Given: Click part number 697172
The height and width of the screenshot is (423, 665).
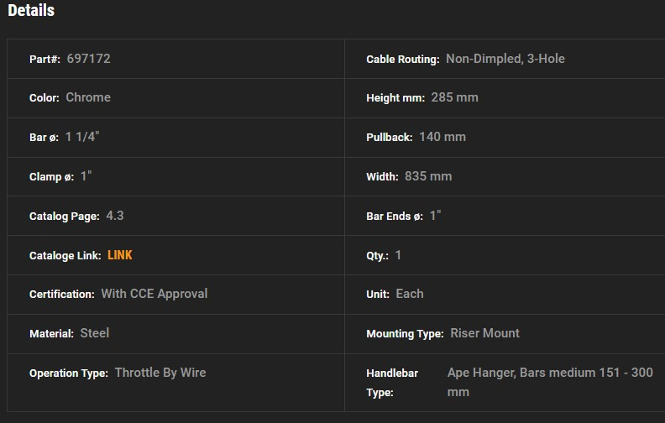Looking at the screenshot, I should 88,59.
